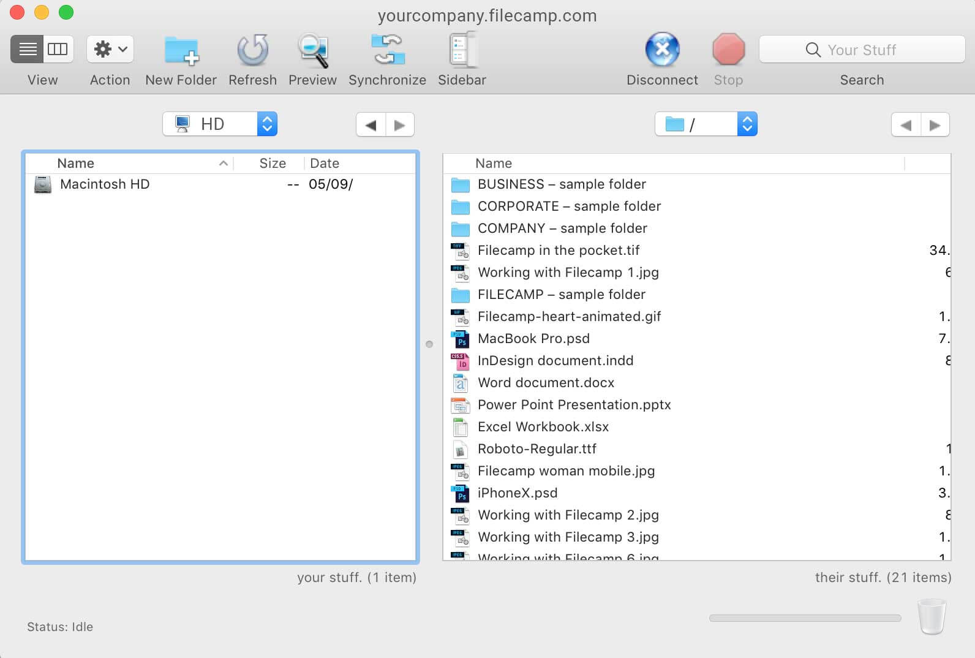Go forward in remote pane history

(x=935, y=125)
